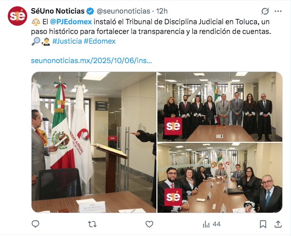Click the Grok explain icon beside the menu
Image resolution: width=291 pixels, height=236 pixels.
pos(265,11)
